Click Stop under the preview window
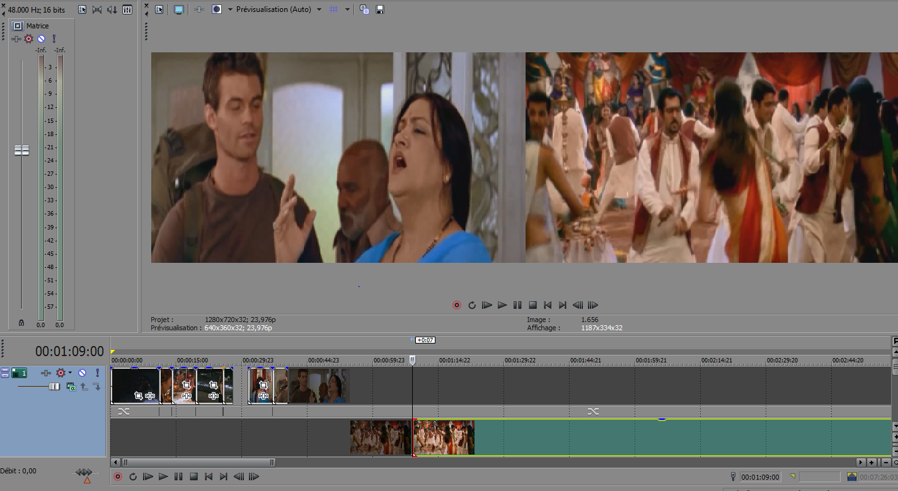 (x=532, y=305)
